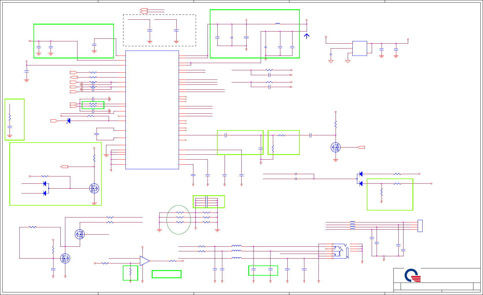Select the audio jack connector symbol
The height and width of the screenshot is (295, 483).
tap(341, 251)
